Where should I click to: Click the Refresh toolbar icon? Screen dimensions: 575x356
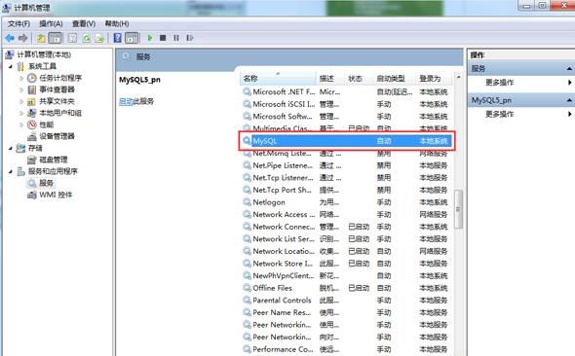(x=86, y=38)
